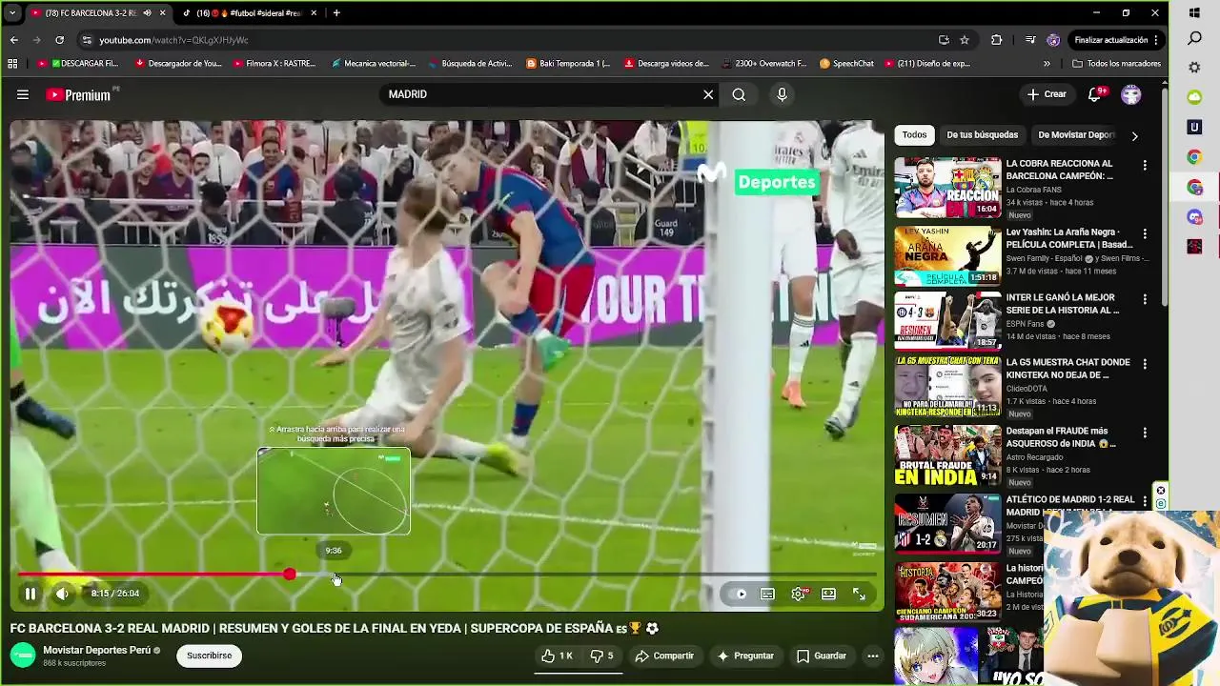Open Lev Yashin La Araña Negra title

[1069, 238]
